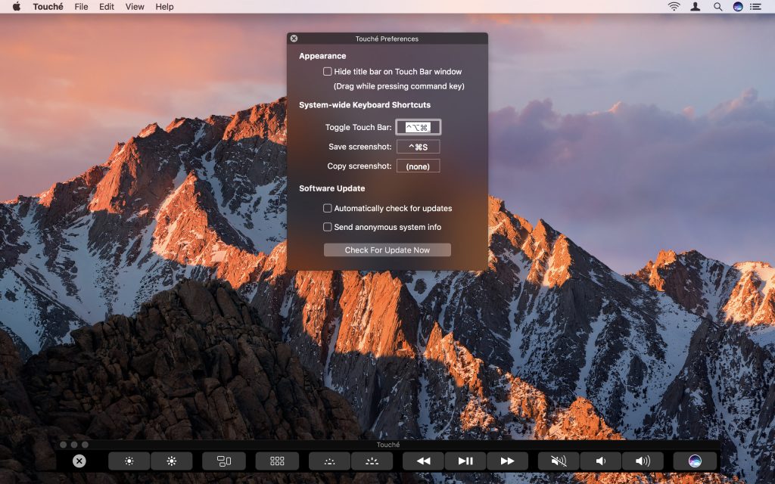Click the Toggle Touch Bar shortcut field
775x484 pixels.
pyautogui.click(x=418, y=127)
